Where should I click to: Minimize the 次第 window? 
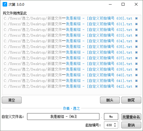(110, 4)
